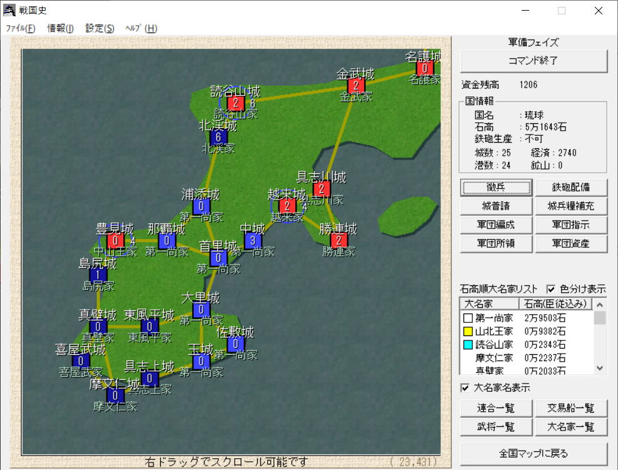The height and width of the screenshot is (470, 618).
Task: Select the 首里城 castle marker
Action: [x=218, y=258]
